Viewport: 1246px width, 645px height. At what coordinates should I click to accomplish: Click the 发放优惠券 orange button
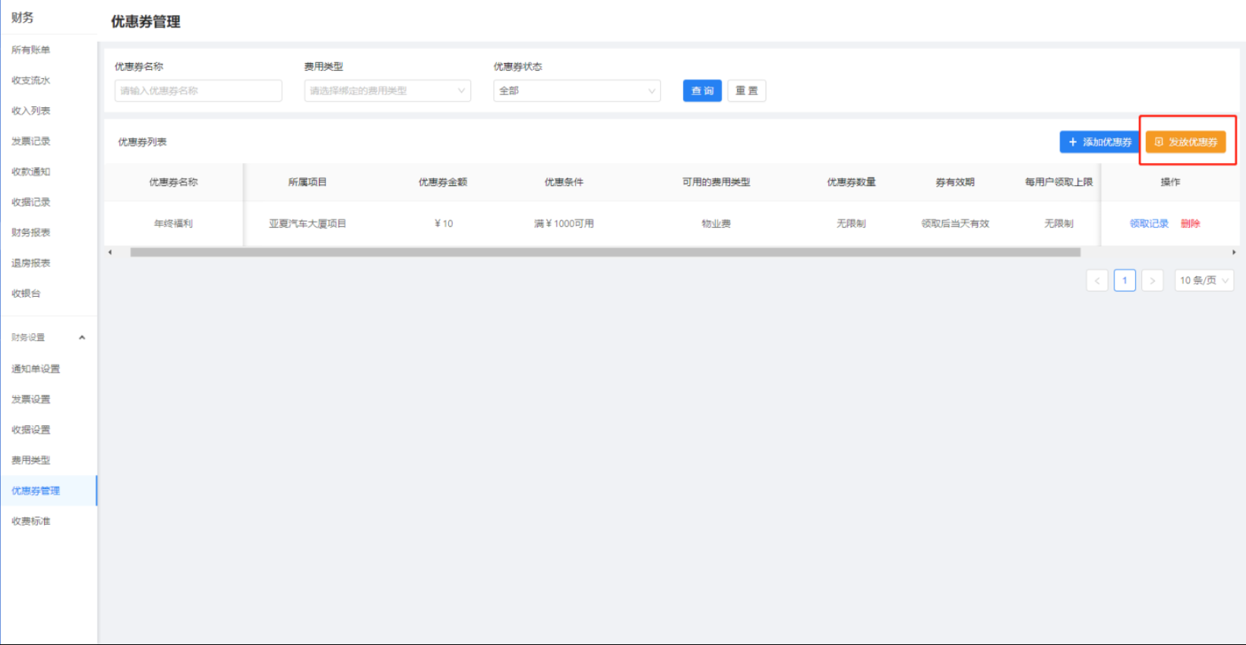point(1185,142)
